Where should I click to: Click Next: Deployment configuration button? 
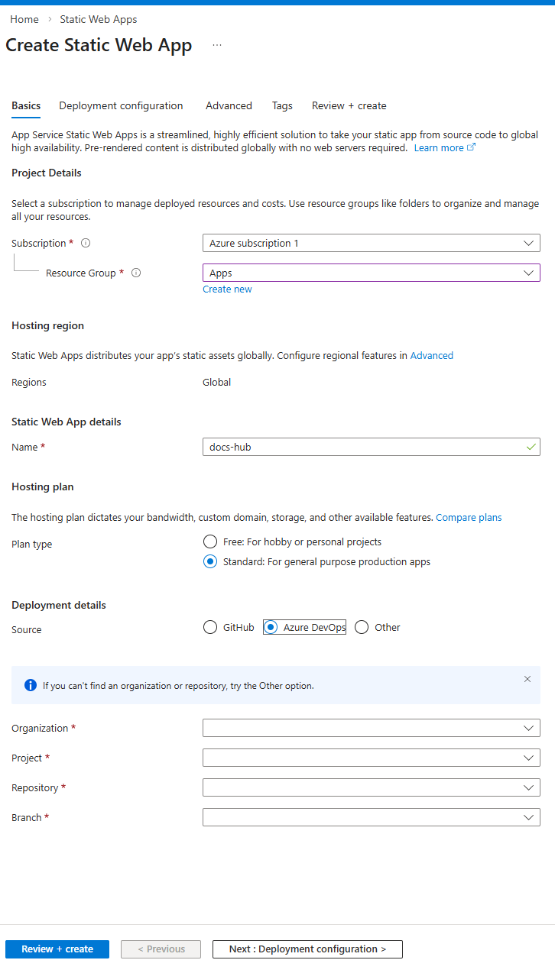(307, 949)
